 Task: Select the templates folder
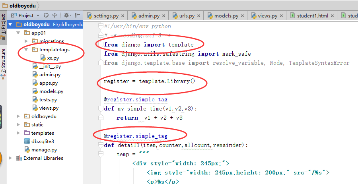click(43, 133)
